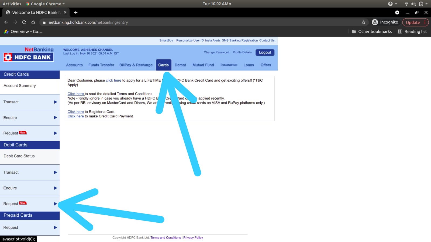Click the Prepaid Cards section header
The image size is (431, 242).
click(x=30, y=216)
